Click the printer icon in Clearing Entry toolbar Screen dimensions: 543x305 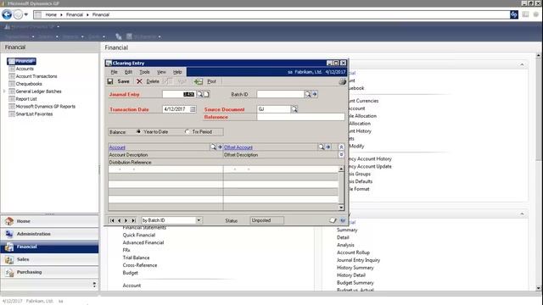(342, 81)
